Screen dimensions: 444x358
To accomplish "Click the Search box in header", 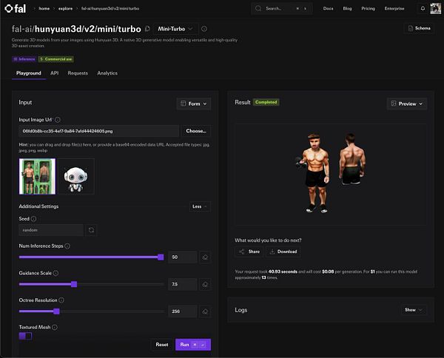I will [282, 8].
